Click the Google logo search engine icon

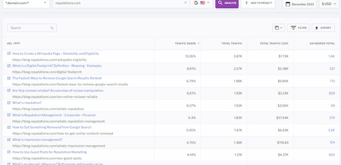196,3
